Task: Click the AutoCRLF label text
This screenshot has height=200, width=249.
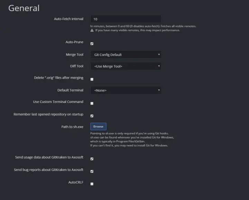Action: tap(76, 182)
